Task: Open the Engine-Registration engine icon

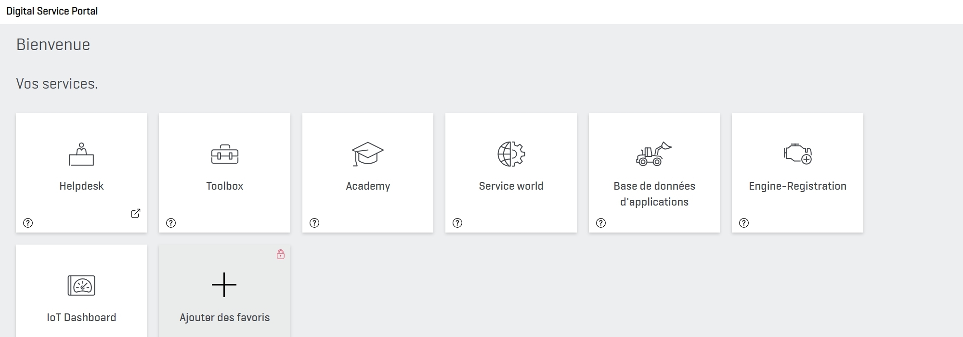Action: coord(798,154)
